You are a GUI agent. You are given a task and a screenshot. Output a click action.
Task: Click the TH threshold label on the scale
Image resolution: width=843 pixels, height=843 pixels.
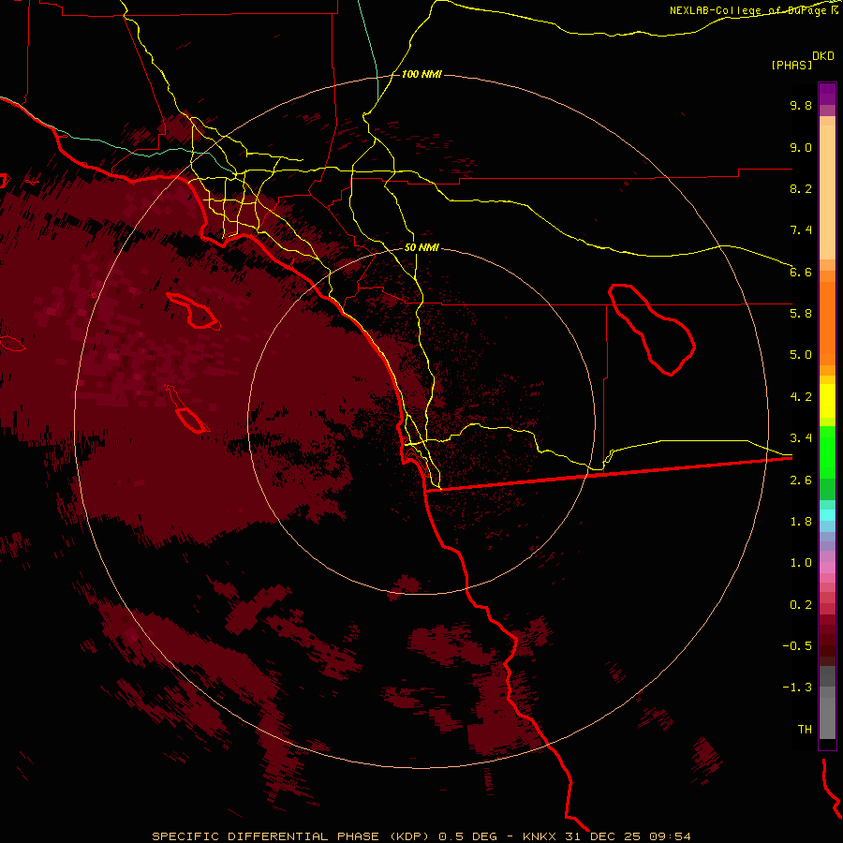[805, 730]
